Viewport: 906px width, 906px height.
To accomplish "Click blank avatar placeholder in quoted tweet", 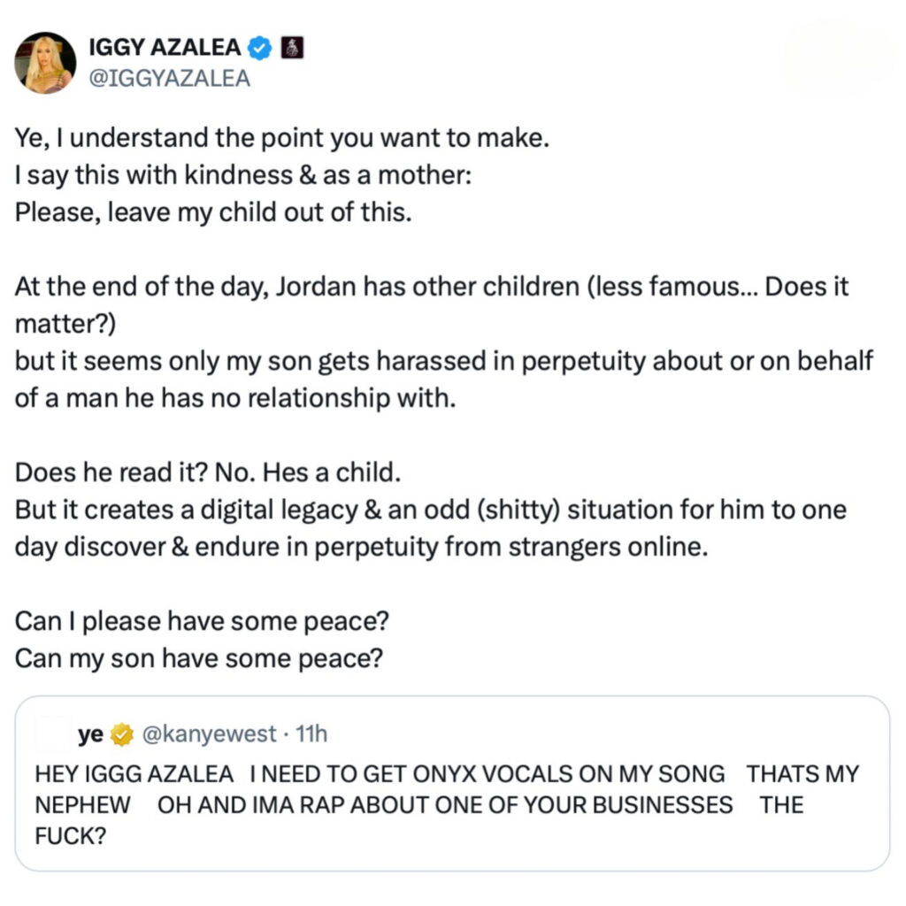I will [x=53, y=733].
